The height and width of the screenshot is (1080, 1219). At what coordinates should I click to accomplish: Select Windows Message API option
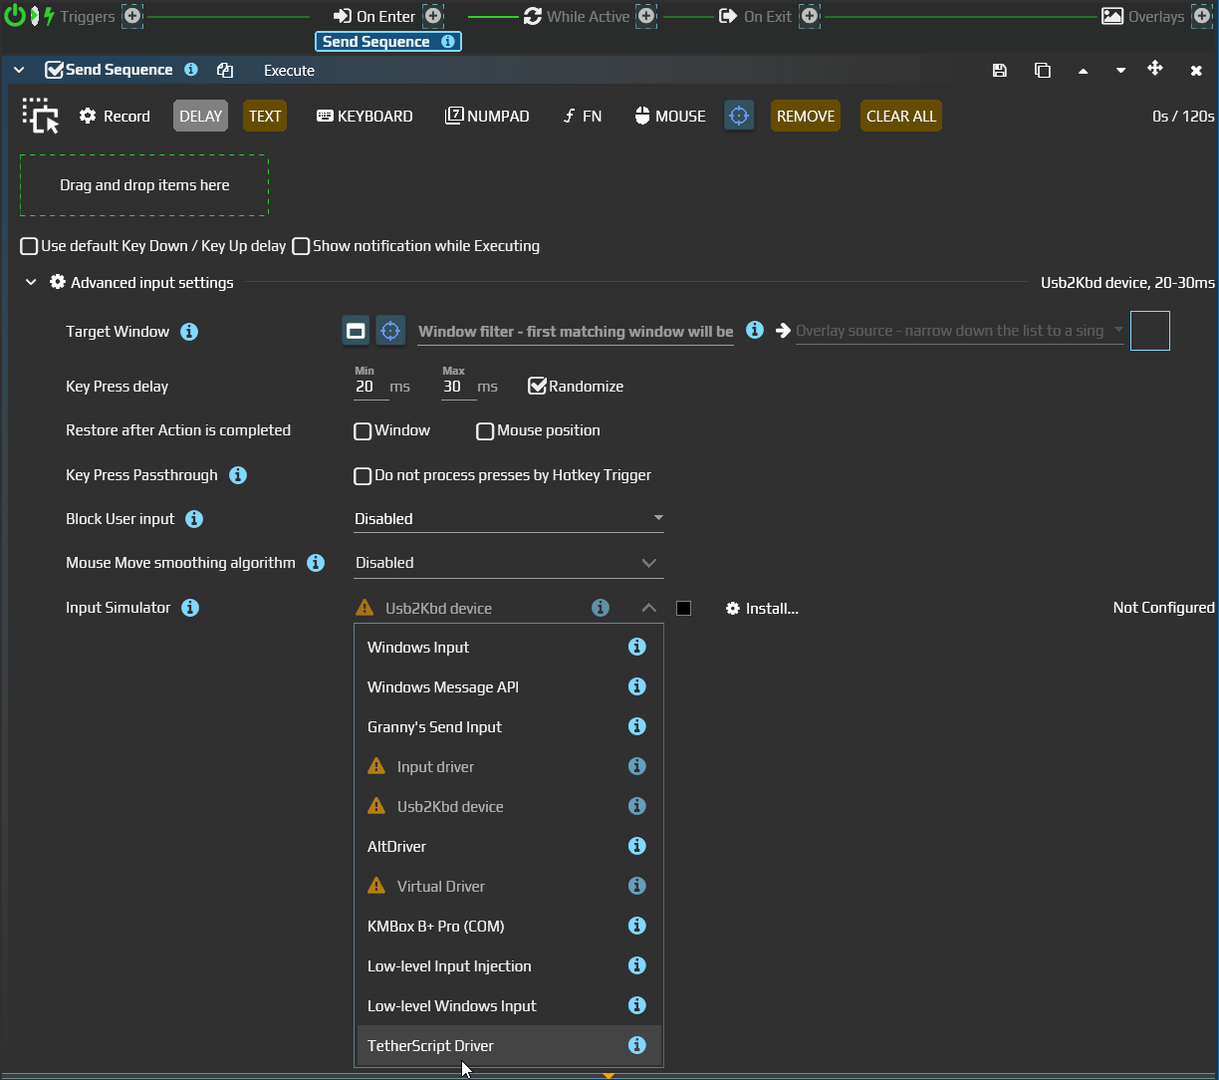[x=509, y=687]
